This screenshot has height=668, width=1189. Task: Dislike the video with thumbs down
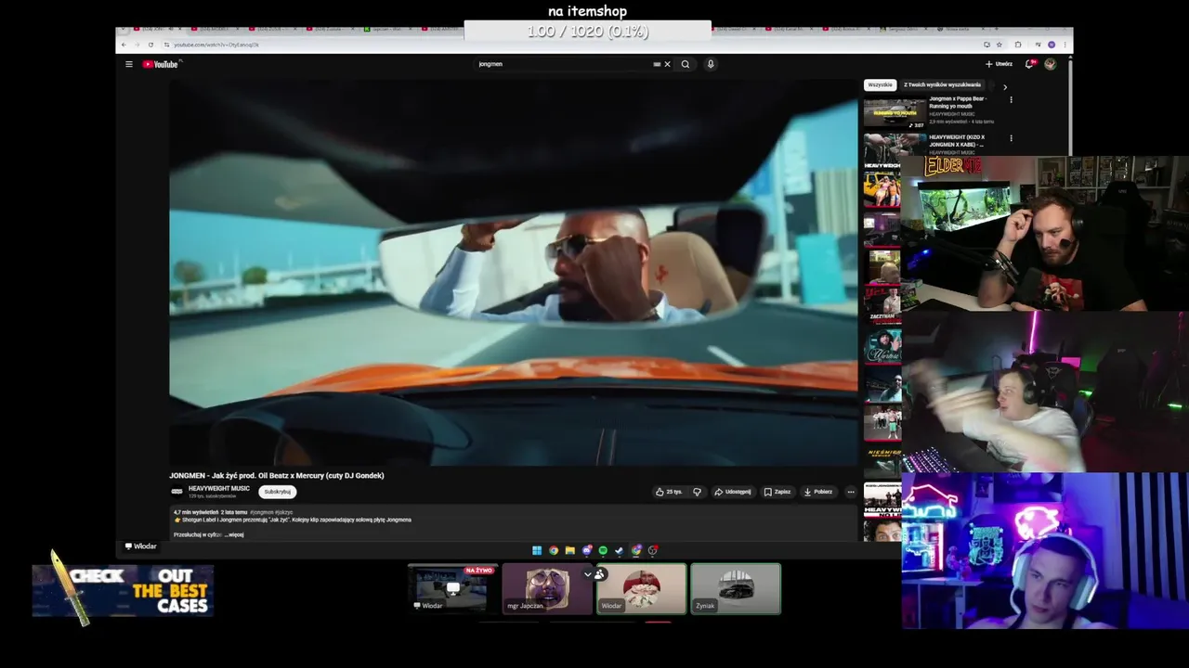pos(697,492)
